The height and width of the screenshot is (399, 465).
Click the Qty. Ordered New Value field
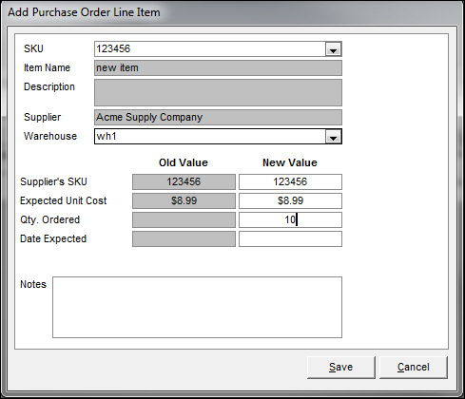[x=290, y=219]
